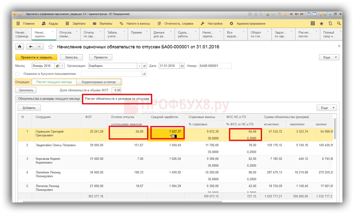
Task: Open calendar picker beside date 31.01.2016
Action: point(182,66)
